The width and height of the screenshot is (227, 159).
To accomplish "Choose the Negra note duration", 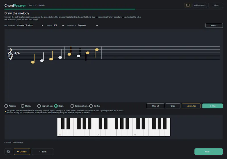I will (59, 106).
